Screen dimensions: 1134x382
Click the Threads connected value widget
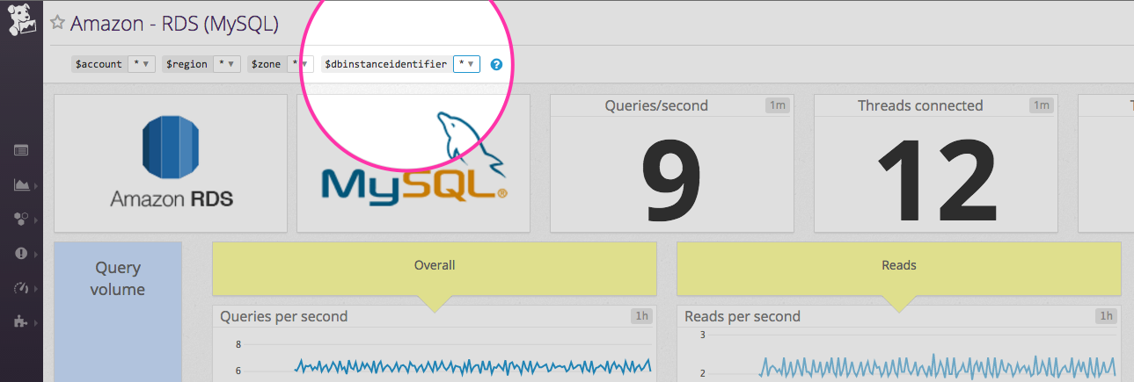[935, 163]
